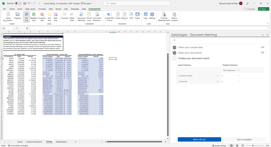271x147 pixels.
Task: Open Document Extraction menu
Action: (x=97, y=17)
